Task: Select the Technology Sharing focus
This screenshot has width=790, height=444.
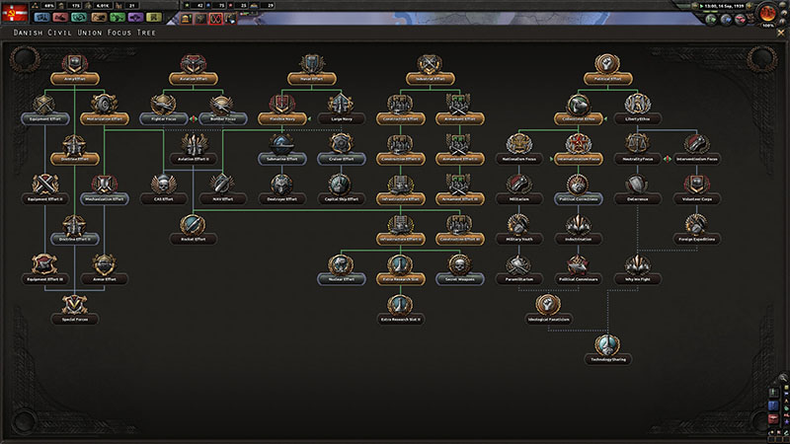Action: 608,350
